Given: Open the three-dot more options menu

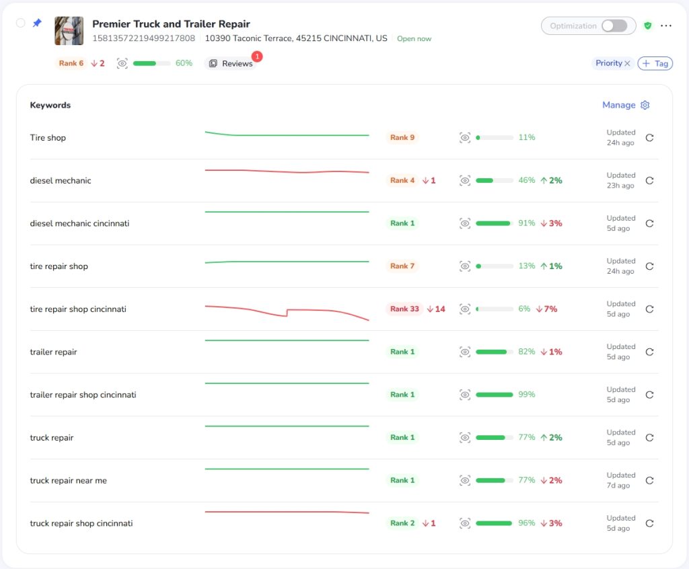Looking at the screenshot, I should click(665, 26).
